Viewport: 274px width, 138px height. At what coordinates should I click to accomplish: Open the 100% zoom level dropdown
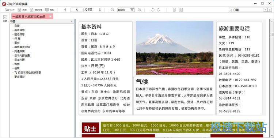coord(132,10)
